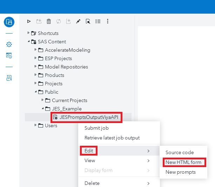This screenshot has height=187, width=215.
Task: Open the gear settings icon in sidebar
Action: point(9,44)
